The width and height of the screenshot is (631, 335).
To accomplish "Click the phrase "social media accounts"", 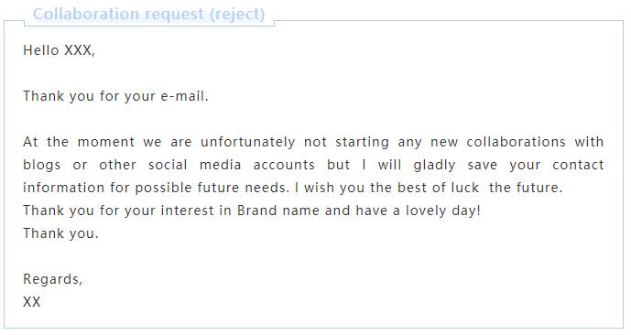I will coord(231,165).
